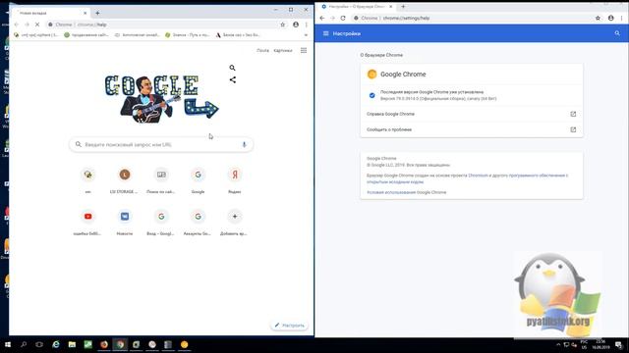Open File Explorer from the taskbar
629x353 pixels.
72,344
